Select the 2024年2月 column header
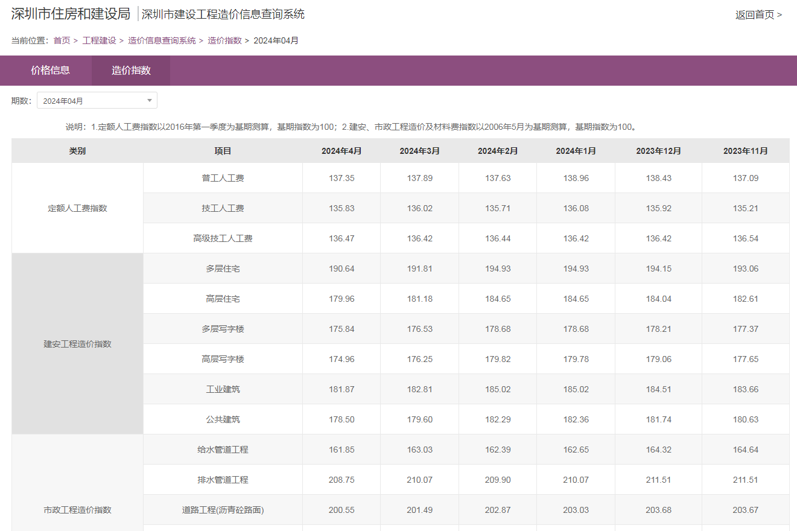 [498, 151]
